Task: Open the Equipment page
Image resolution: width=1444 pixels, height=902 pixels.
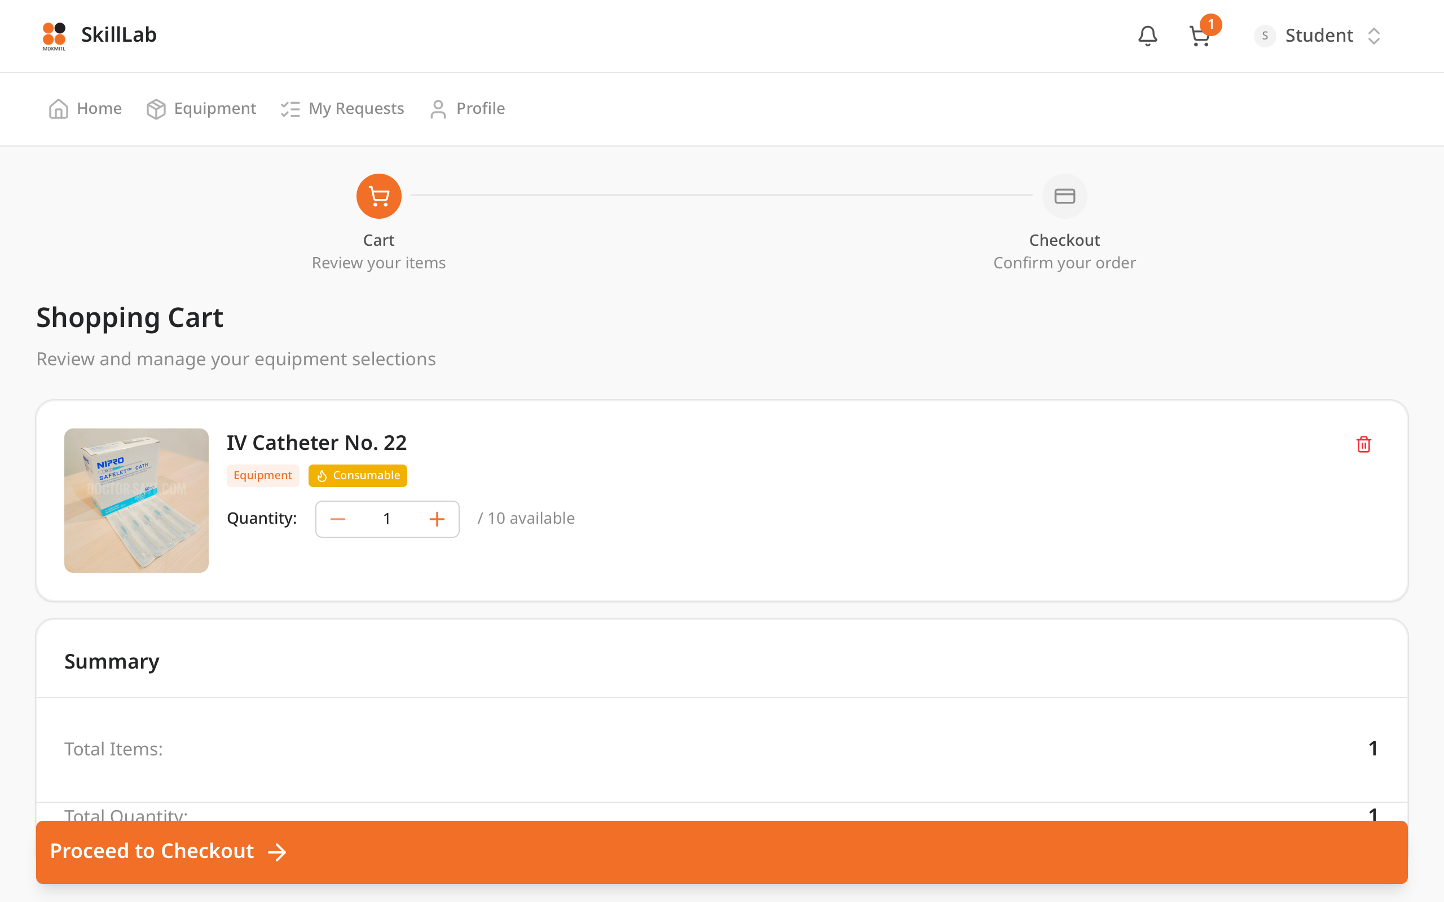Action: pos(201,109)
